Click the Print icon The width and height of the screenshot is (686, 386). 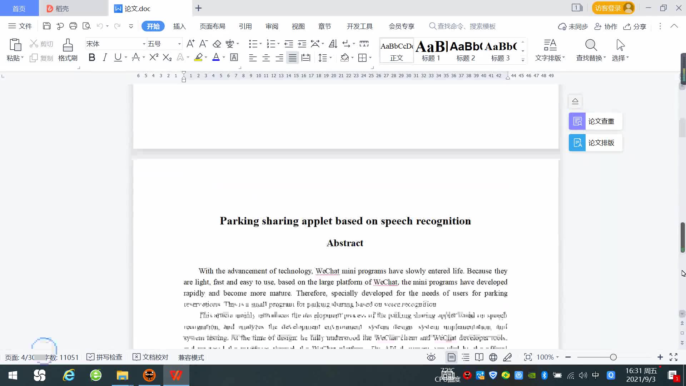pyautogui.click(x=73, y=26)
